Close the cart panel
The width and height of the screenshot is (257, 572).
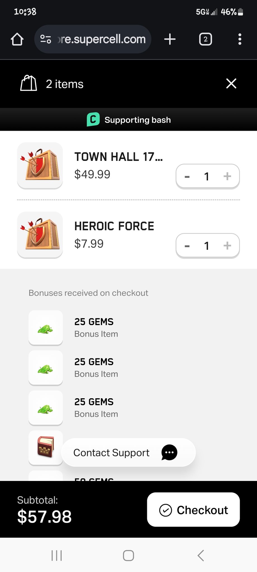click(231, 84)
